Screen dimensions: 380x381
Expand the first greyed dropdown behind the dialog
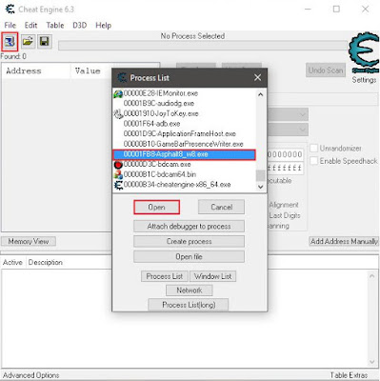pos(303,114)
